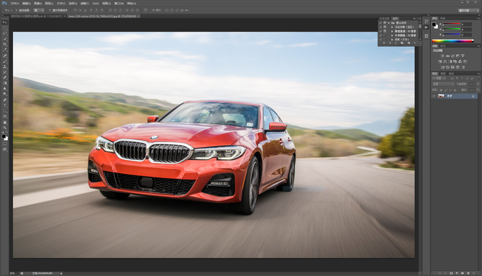
Task: Select the Horizontal Type tool
Action: [4, 105]
